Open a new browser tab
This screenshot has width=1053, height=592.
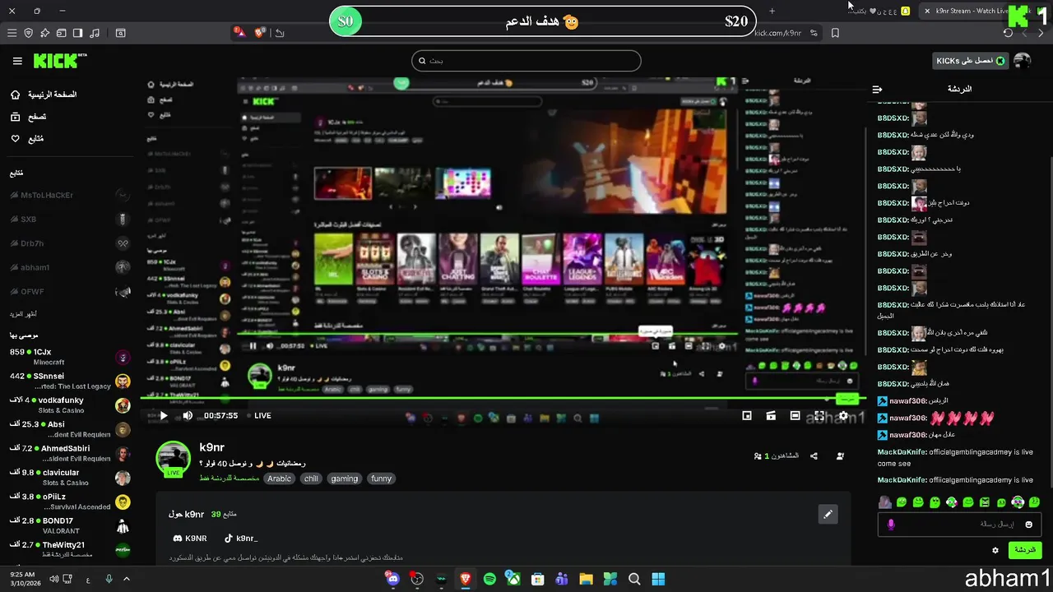click(772, 11)
